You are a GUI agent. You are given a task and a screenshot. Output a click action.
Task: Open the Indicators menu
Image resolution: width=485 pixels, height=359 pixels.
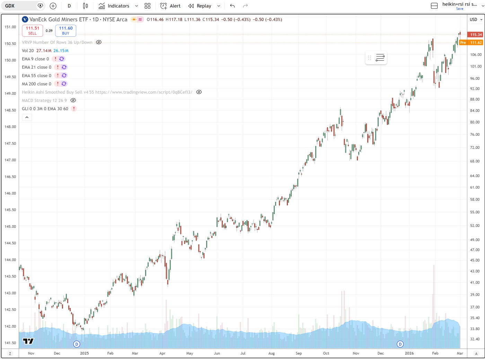click(x=114, y=6)
